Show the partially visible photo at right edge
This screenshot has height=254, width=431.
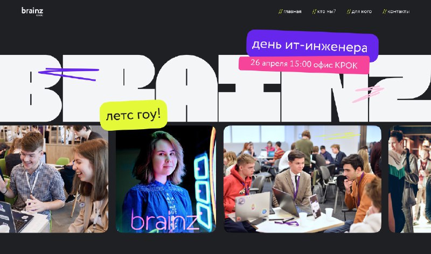(409, 179)
